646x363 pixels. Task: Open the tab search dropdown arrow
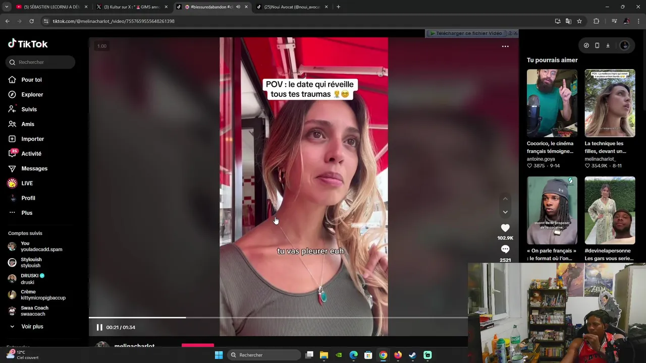[6, 7]
